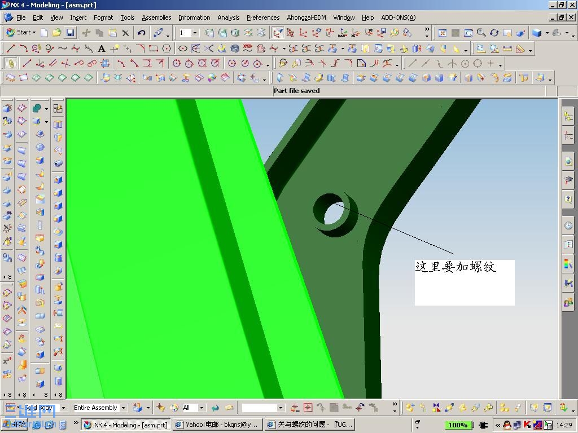Open the File menu
578x433 pixels.
(x=21, y=17)
